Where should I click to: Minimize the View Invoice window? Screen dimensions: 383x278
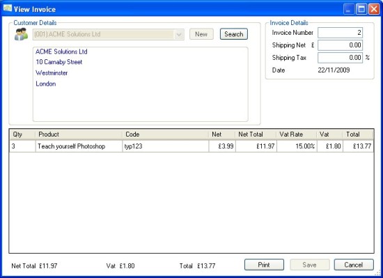(349, 9)
